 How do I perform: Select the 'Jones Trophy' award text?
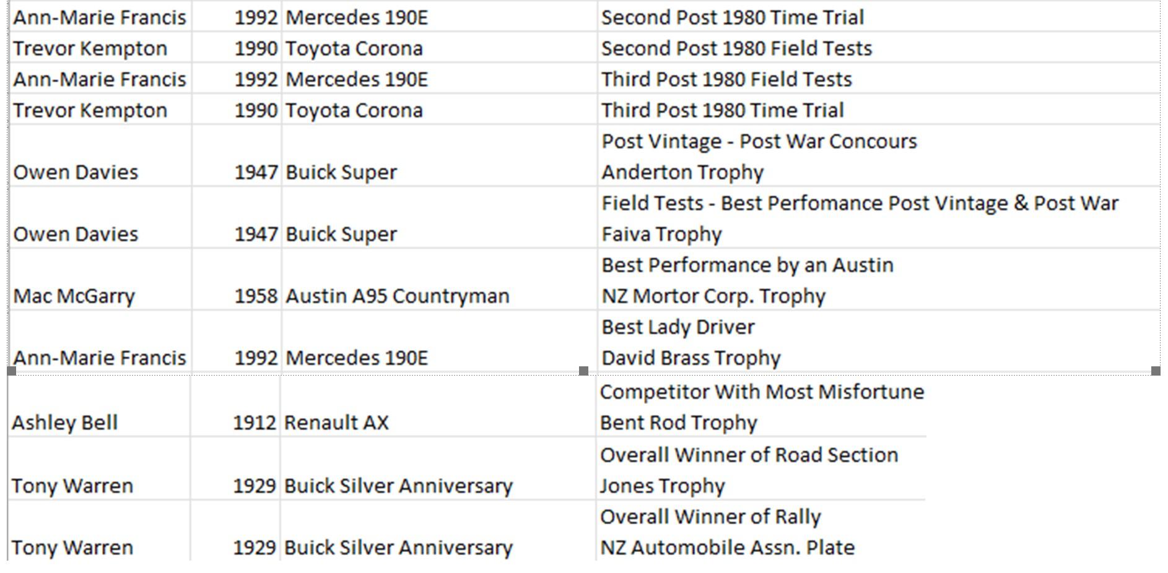point(661,486)
